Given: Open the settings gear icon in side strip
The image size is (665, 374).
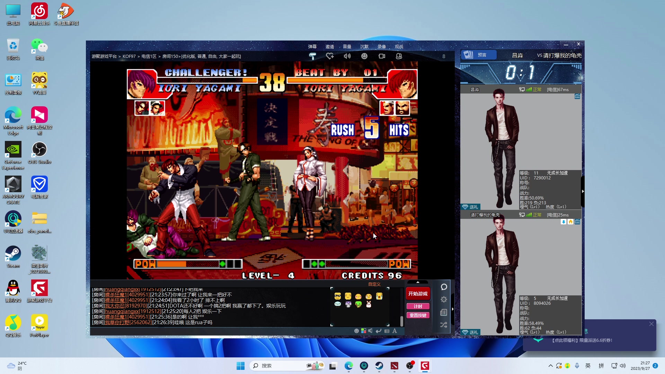Looking at the screenshot, I should (x=444, y=300).
